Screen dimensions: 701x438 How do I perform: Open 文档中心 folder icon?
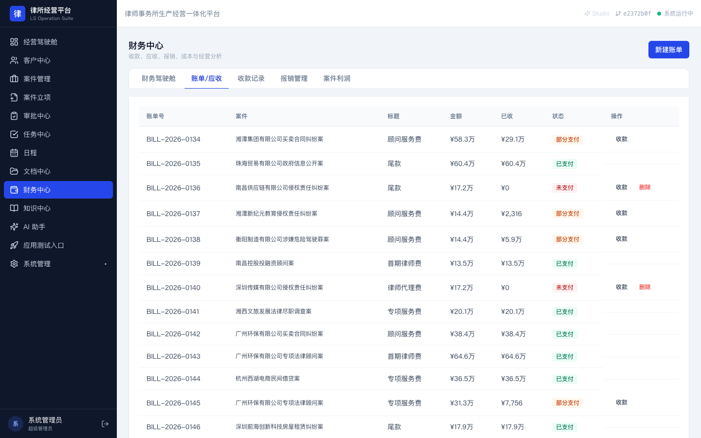pos(14,171)
